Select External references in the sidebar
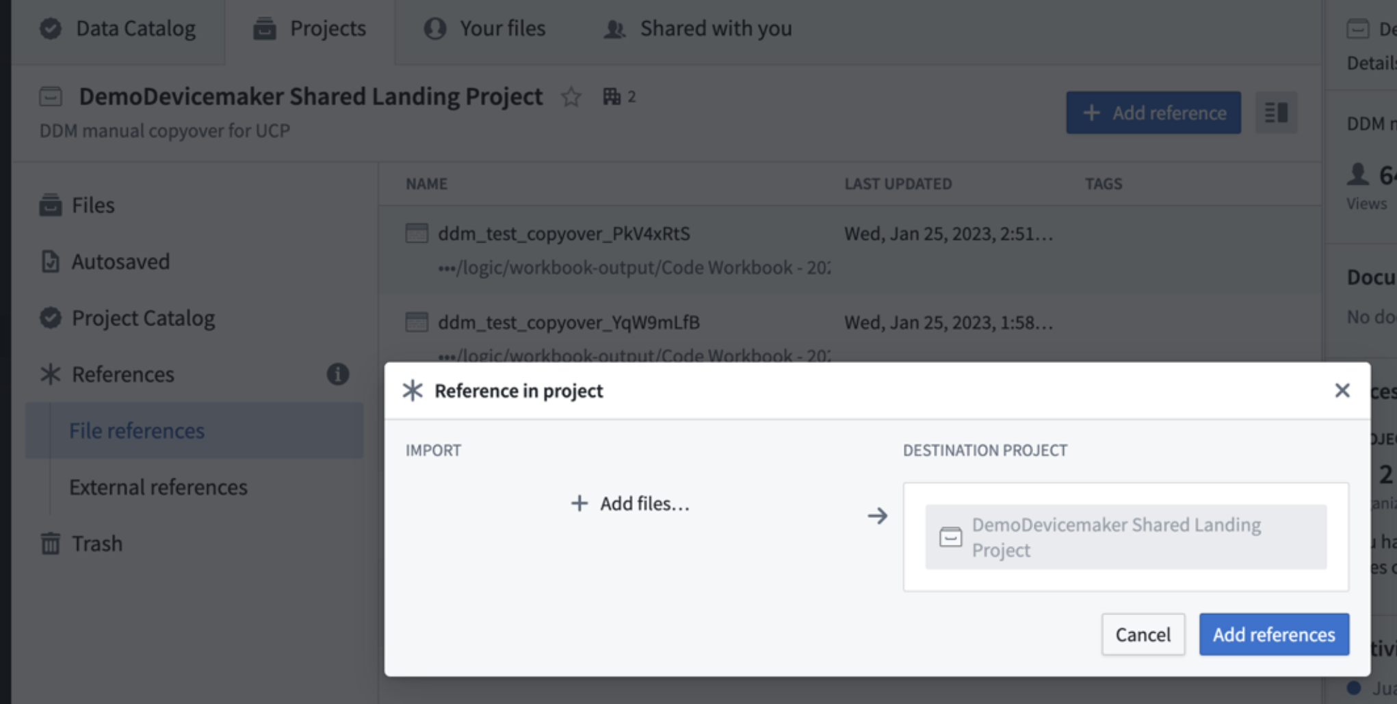 point(157,487)
